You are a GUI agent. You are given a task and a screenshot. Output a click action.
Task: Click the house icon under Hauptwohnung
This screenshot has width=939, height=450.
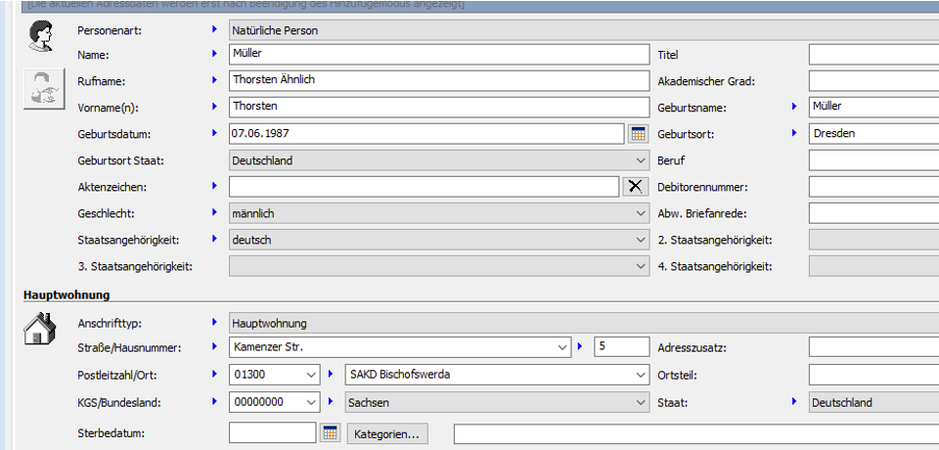pos(38,330)
